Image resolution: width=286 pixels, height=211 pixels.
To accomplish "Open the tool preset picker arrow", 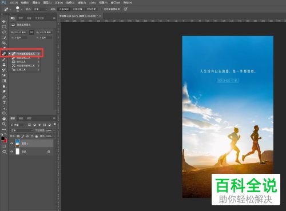I will pyautogui.click(x=10, y=9).
